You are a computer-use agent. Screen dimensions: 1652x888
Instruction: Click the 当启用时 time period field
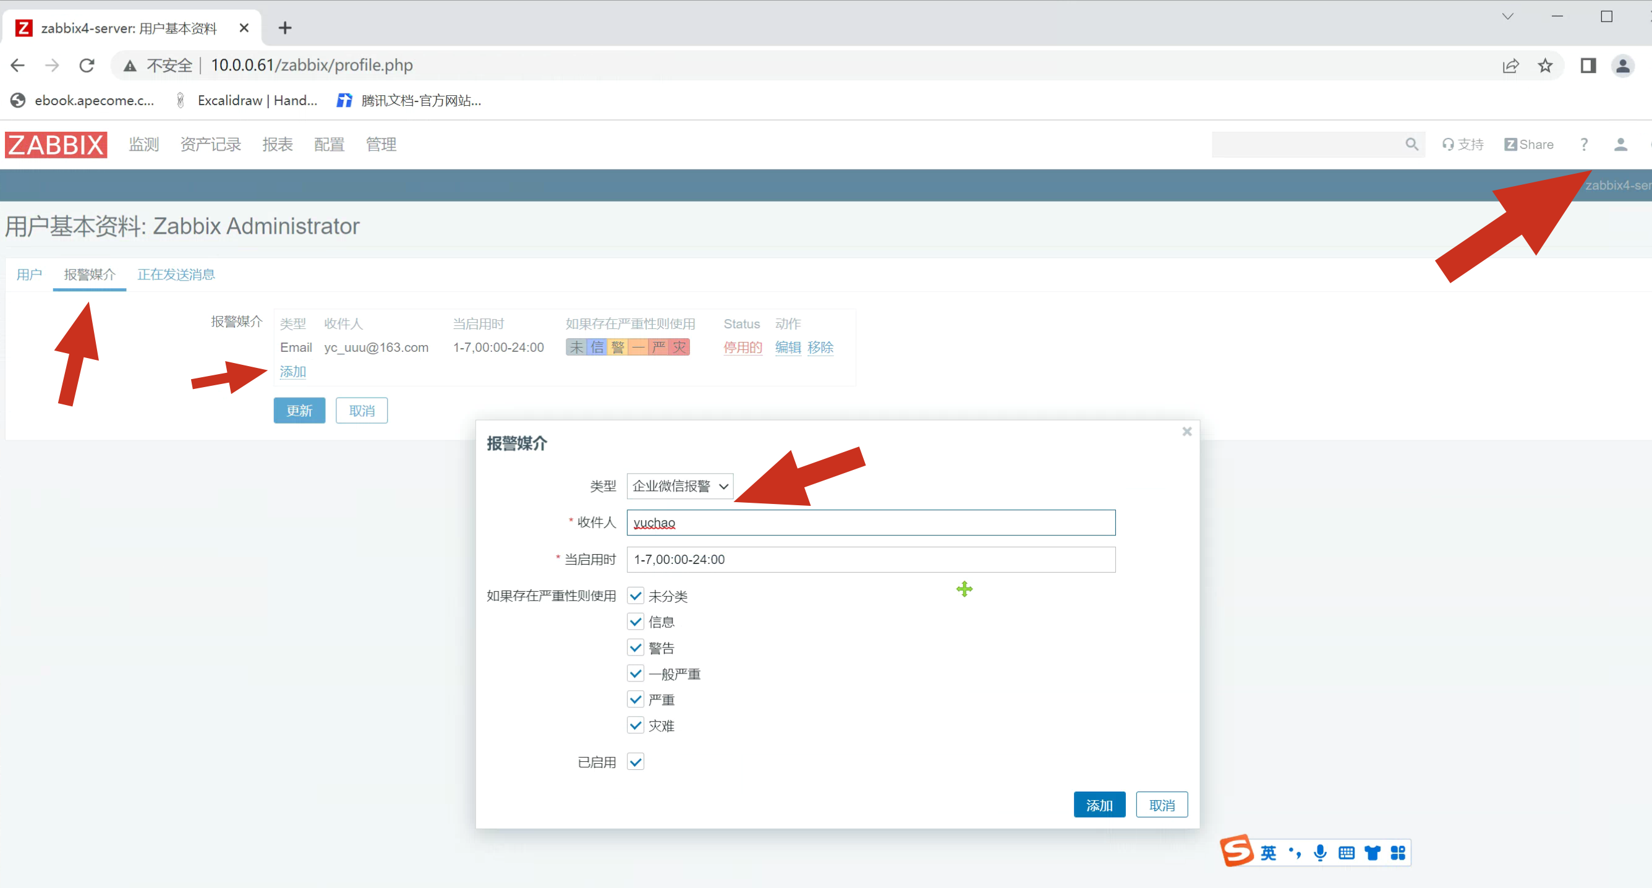click(x=871, y=559)
